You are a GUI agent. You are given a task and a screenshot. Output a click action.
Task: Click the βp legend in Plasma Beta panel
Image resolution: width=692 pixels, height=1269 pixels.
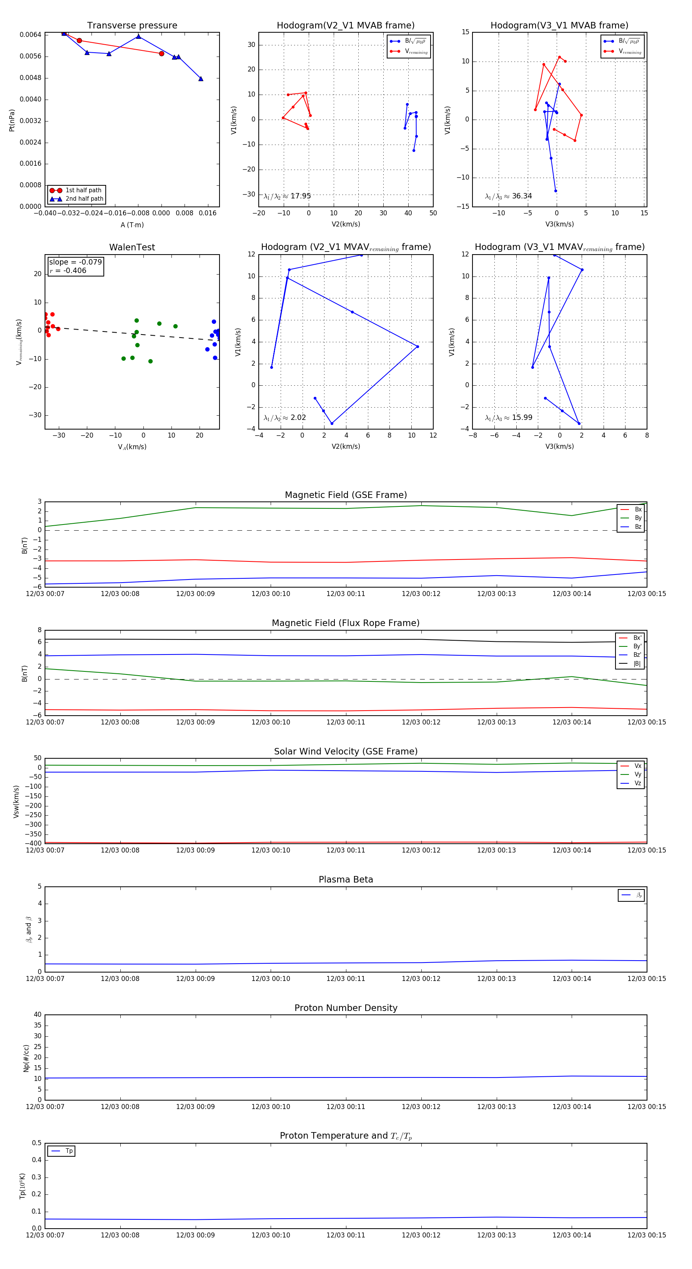631,895
